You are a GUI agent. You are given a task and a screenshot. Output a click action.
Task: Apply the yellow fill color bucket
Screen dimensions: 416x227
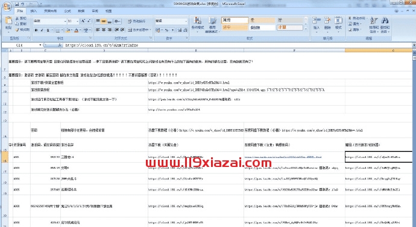tap(68, 31)
